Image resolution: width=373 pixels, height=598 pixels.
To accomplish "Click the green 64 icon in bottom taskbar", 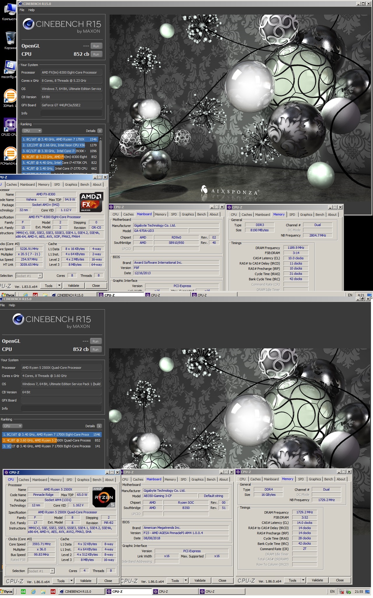I will 23,592.
